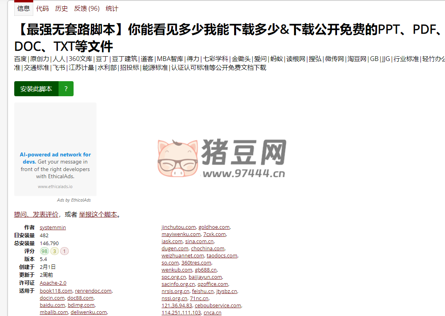The width and height of the screenshot is (445, 316).
Task: Select the 信息 tab
Action: tap(23, 8)
